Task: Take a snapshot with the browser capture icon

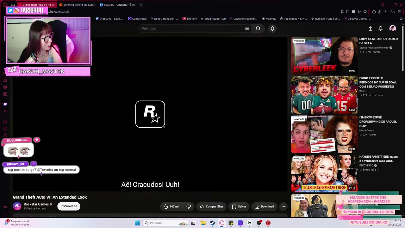Action: pyautogui.click(x=348, y=12)
